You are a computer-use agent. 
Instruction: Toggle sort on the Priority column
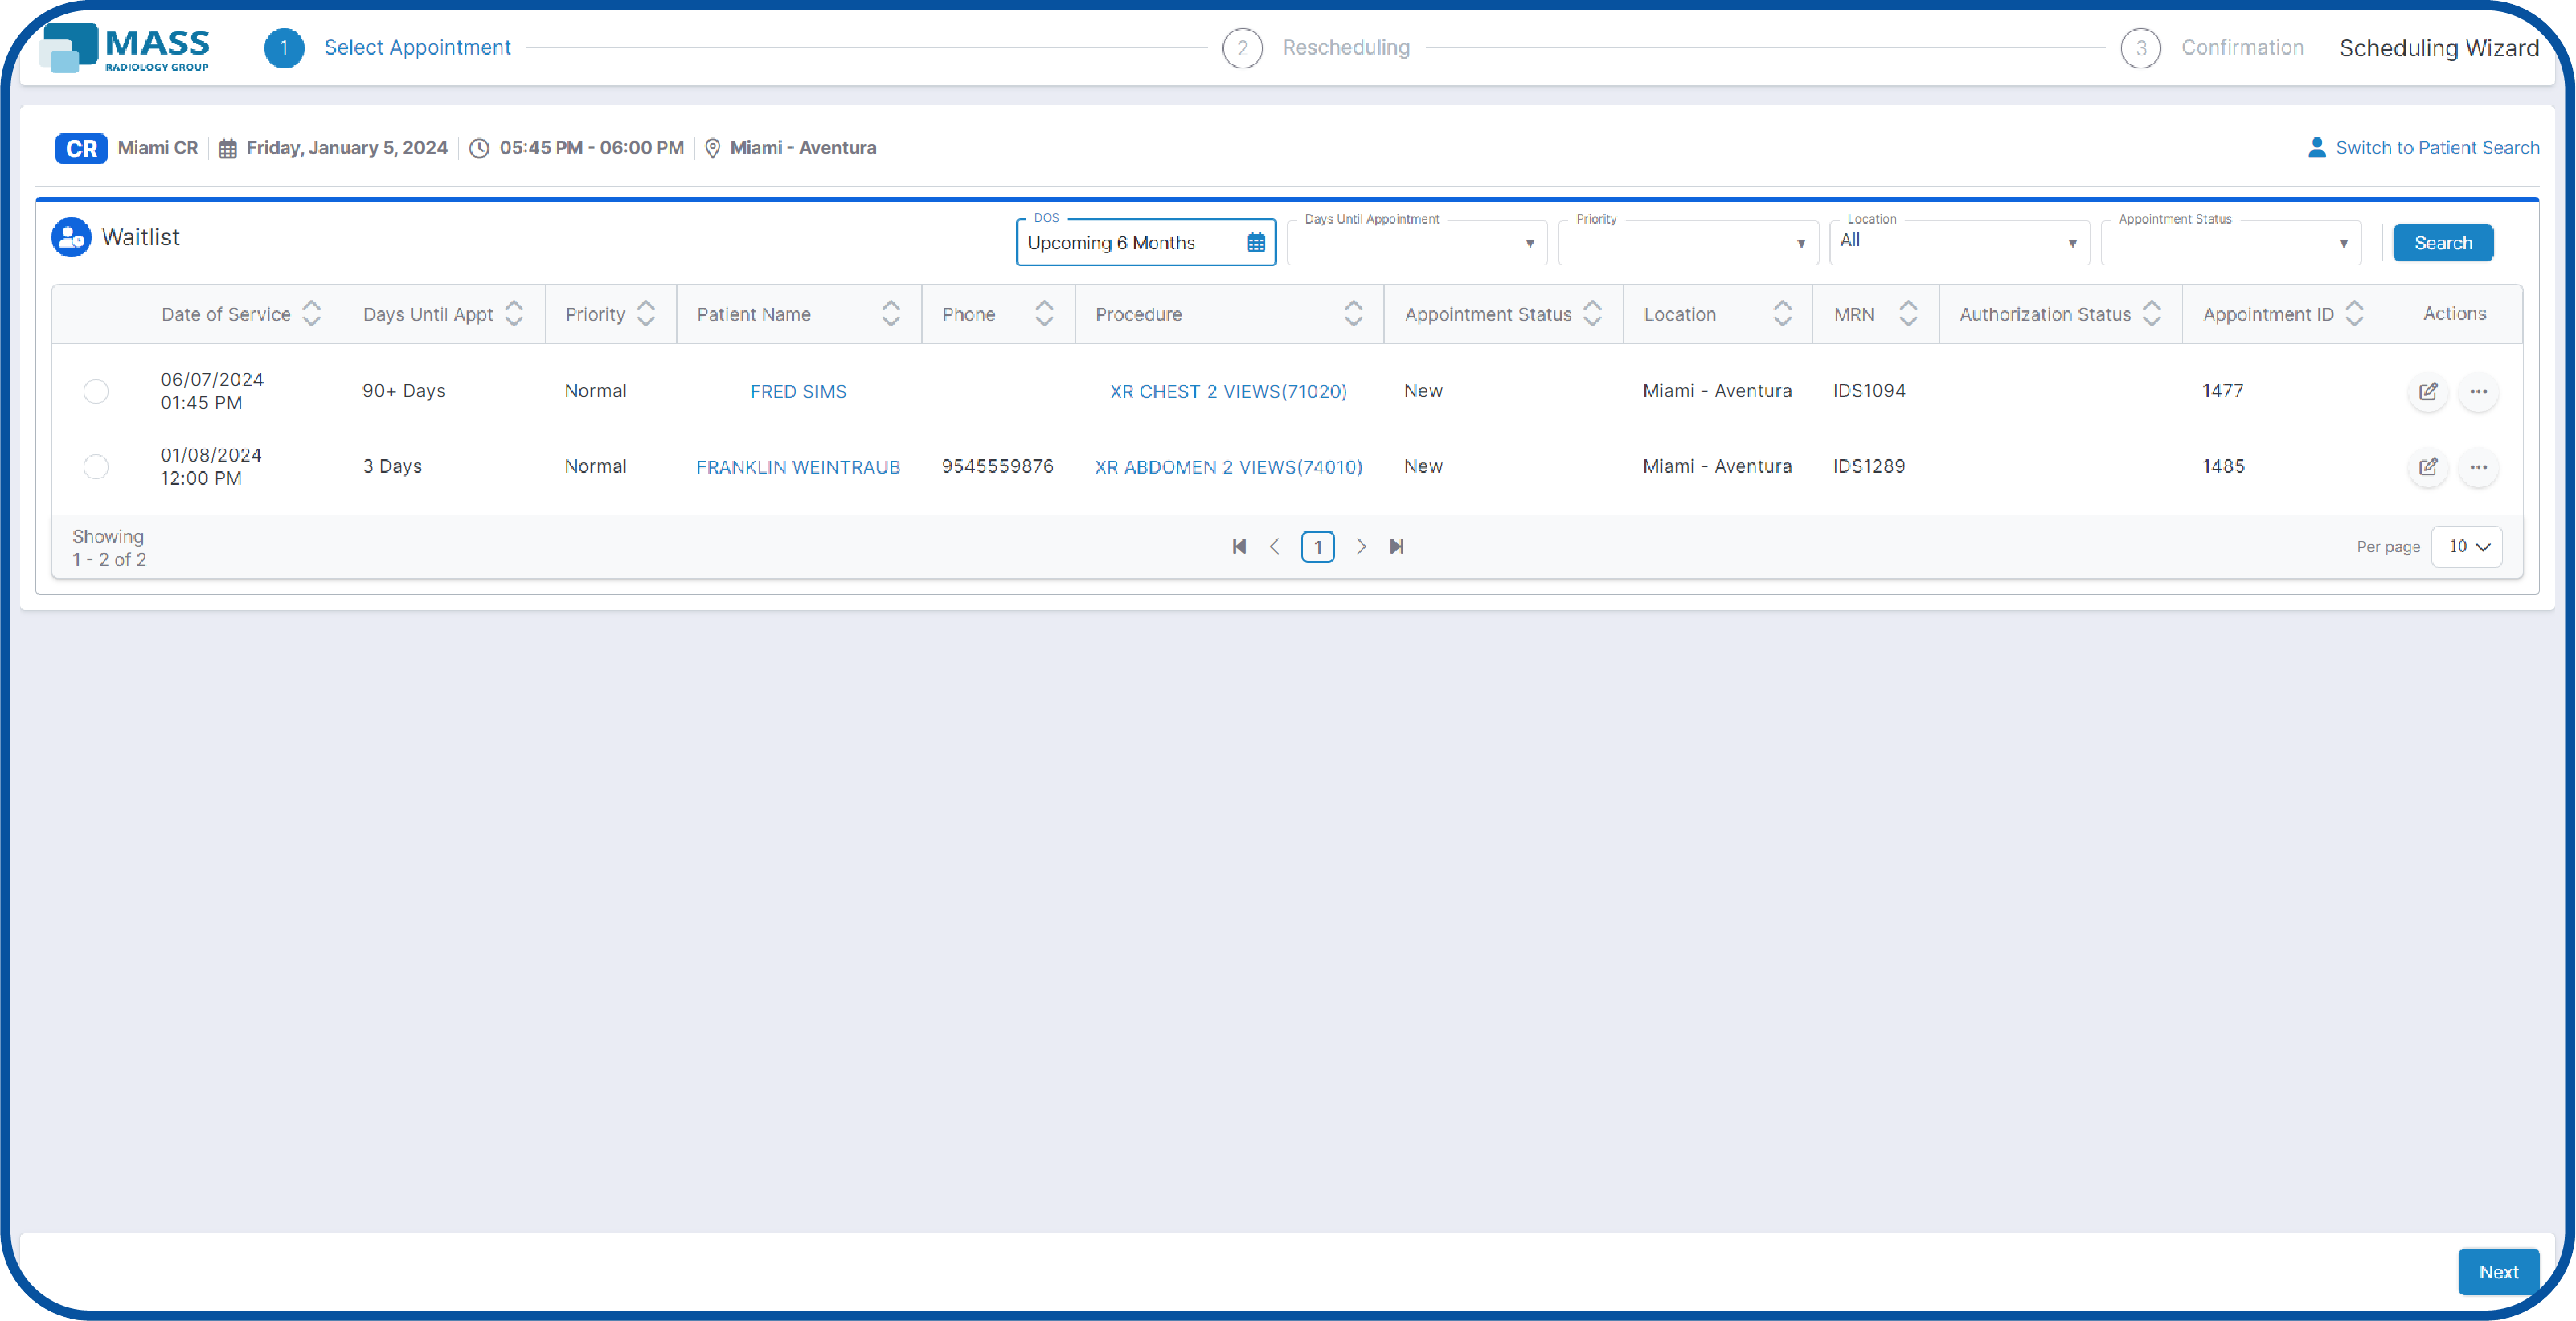[645, 313]
